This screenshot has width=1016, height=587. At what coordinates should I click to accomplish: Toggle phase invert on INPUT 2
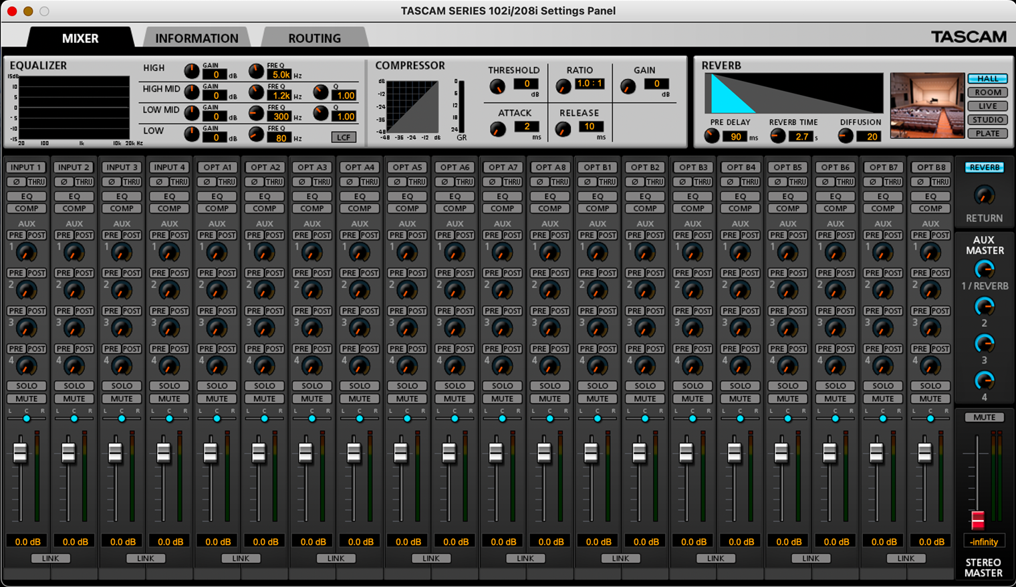(x=64, y=182)
